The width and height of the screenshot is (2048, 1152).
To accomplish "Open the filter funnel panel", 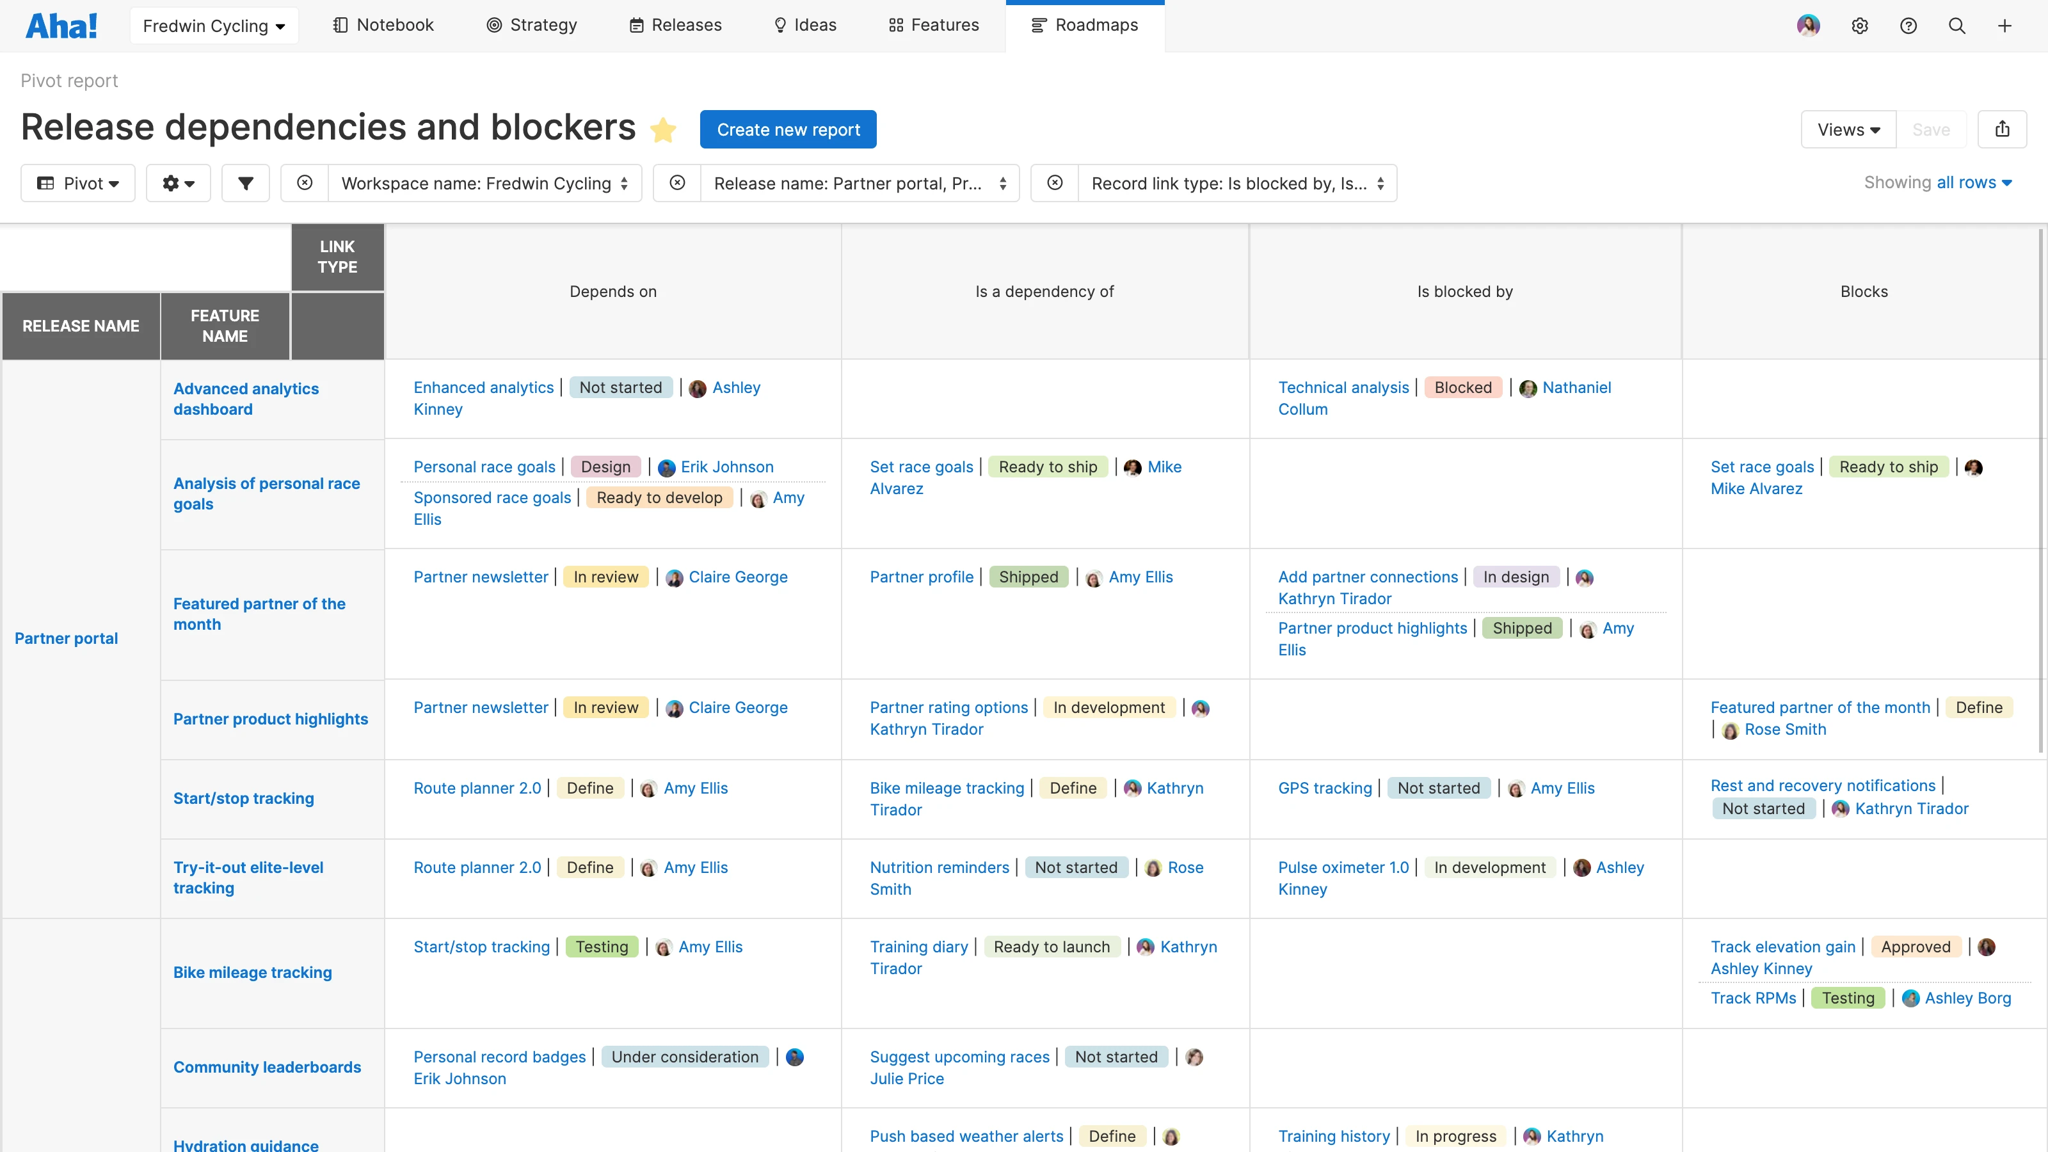I will point(245,183).
